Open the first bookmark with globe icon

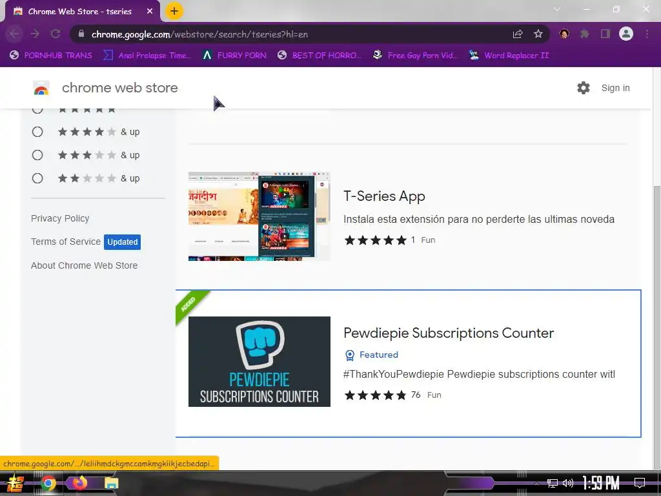(50, 56)
